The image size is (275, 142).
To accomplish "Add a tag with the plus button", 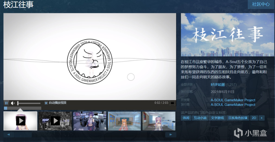I will pos(261,118).
